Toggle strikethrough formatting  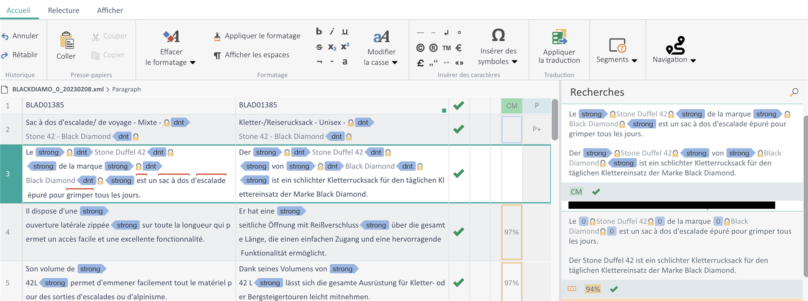coord(319,47)
